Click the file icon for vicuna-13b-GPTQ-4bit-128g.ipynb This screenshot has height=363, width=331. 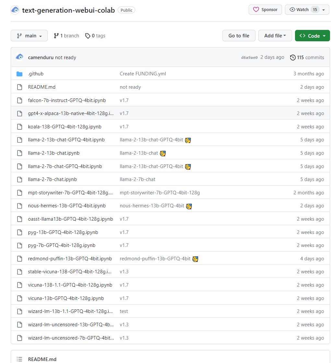pyautogui.click(x=20, y=298)
